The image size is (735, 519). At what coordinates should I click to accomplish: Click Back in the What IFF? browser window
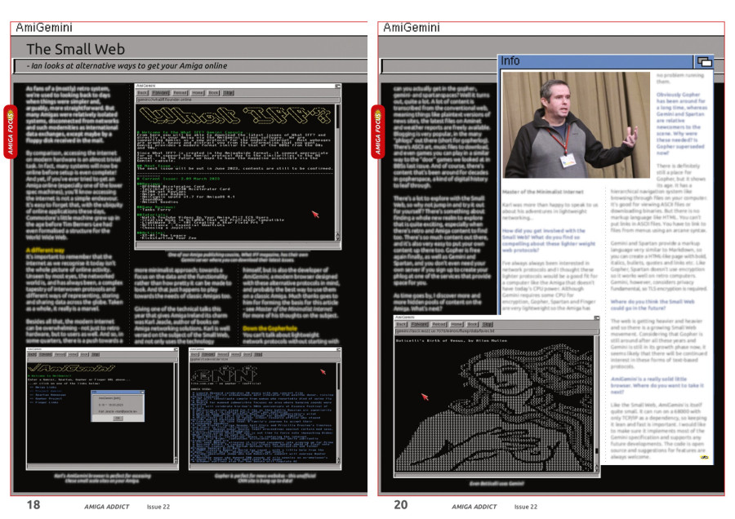[142, 93]
